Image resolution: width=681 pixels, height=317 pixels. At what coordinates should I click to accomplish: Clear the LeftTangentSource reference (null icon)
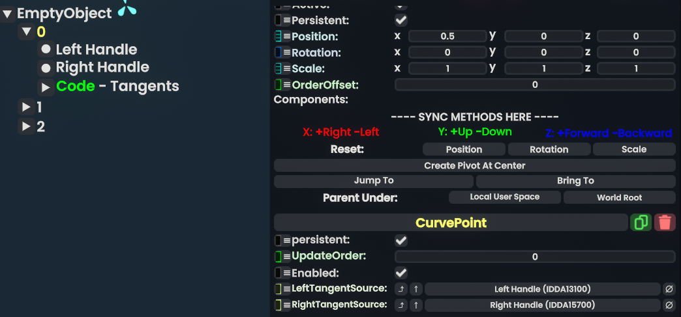pos(669,289)
